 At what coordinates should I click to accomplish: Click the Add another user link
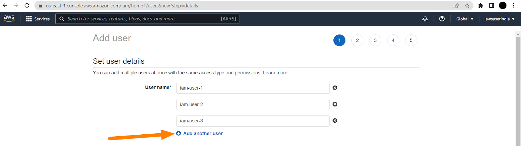[203, 133]
